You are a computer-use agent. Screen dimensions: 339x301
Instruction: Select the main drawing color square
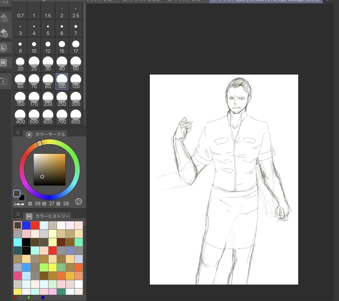coord(17,194)
